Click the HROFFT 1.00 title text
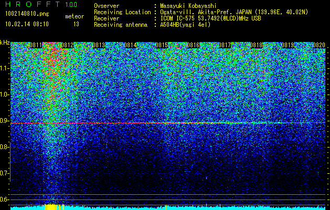The image size is (330, 210). (x=41, y=4)
